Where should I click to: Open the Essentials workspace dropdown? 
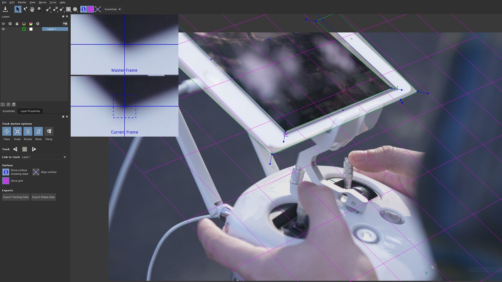[113, 9]
